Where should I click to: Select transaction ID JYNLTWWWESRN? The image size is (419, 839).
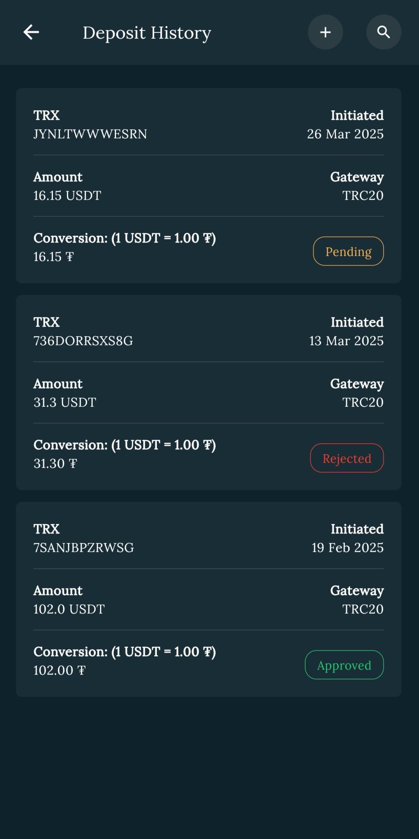(90, 134)
